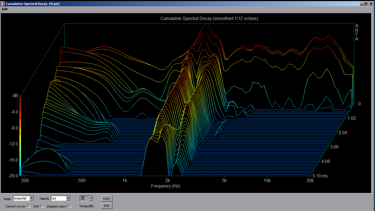Toggle the Stepped colors checkbox
The image size is (375, 211).
click(69, 206)
